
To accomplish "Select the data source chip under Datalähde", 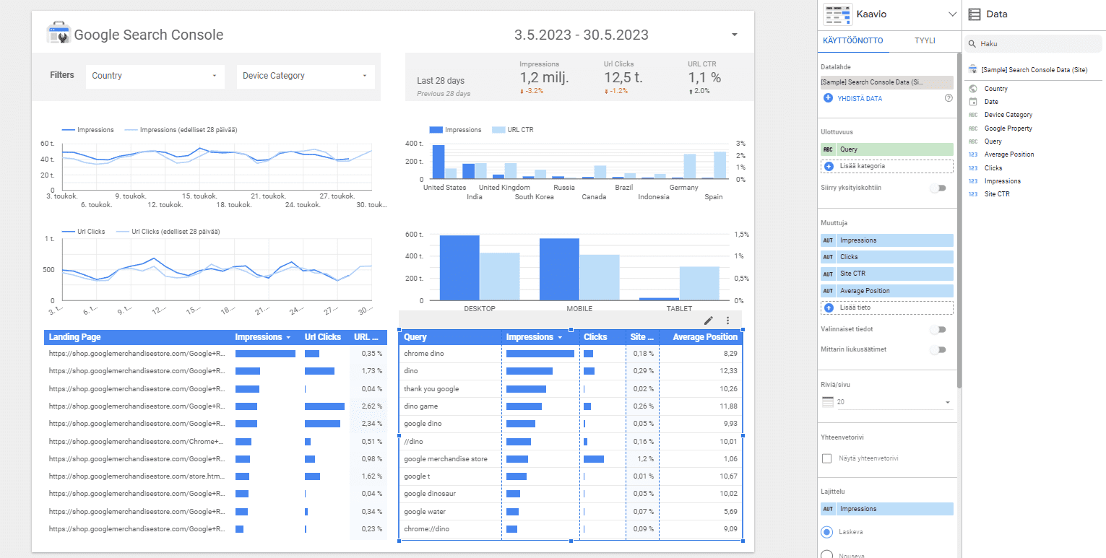I will point(887,82).
